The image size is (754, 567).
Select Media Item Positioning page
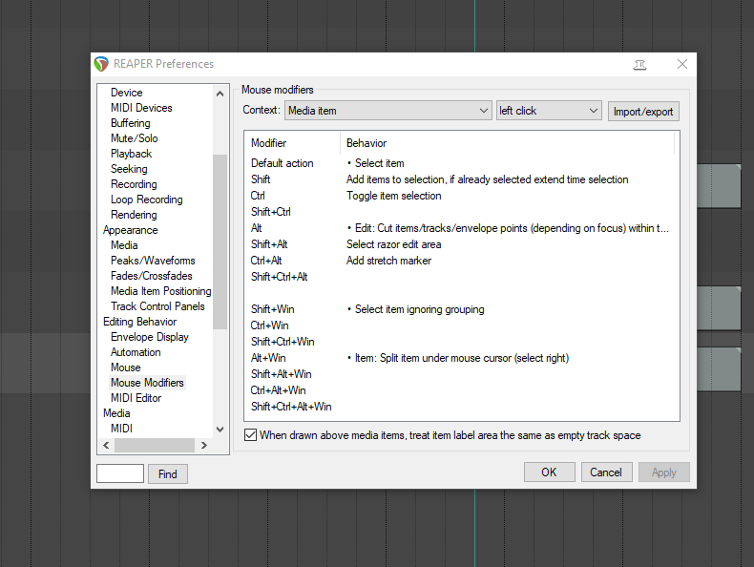pyautogui.click(x=160, y=291)
